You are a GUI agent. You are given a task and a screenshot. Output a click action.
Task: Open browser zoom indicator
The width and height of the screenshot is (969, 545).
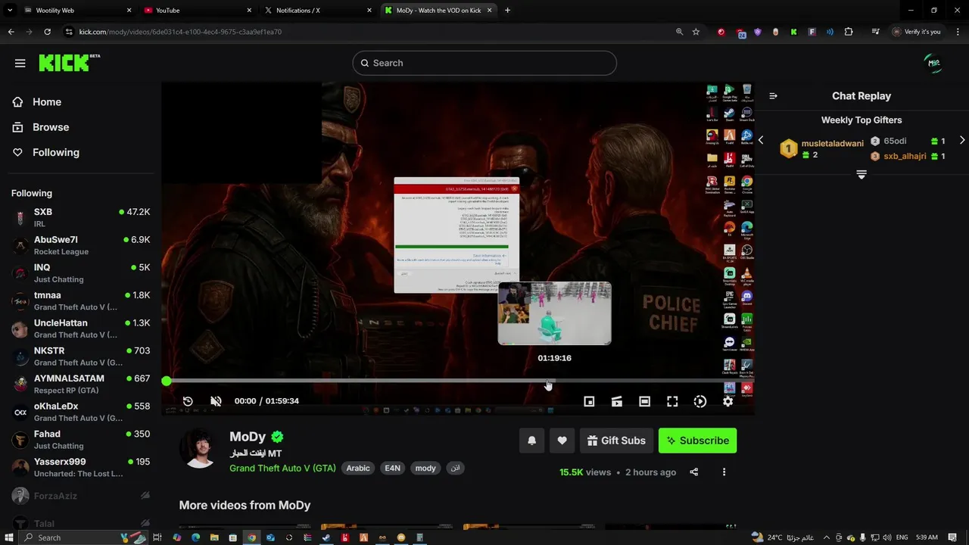click(679, 32)
